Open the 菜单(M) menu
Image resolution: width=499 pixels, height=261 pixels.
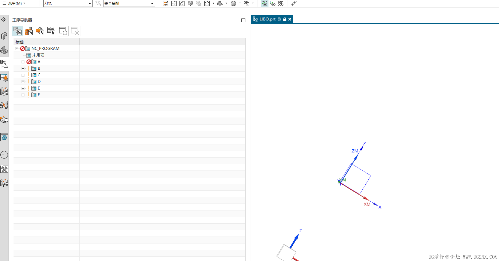click(14, 3)
